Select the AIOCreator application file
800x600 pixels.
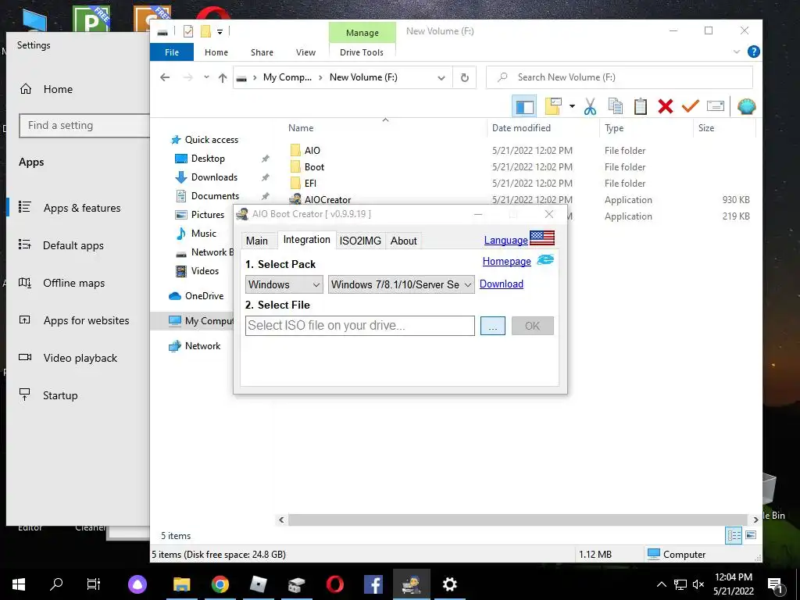pyautogui.click(x=327, y=199)
